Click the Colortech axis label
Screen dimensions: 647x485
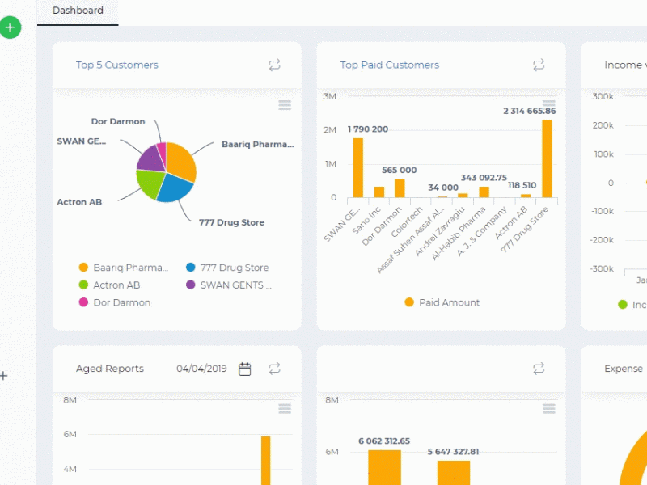[407, 221]
